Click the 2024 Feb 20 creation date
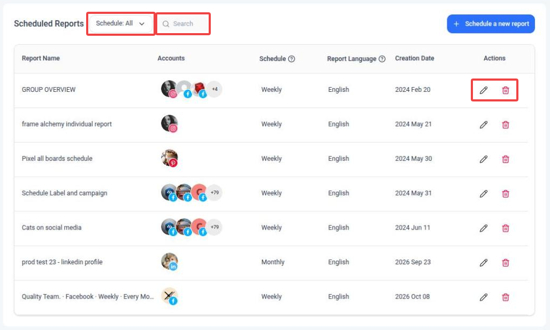This screenshot has width=550, height=330. (412, 90)
